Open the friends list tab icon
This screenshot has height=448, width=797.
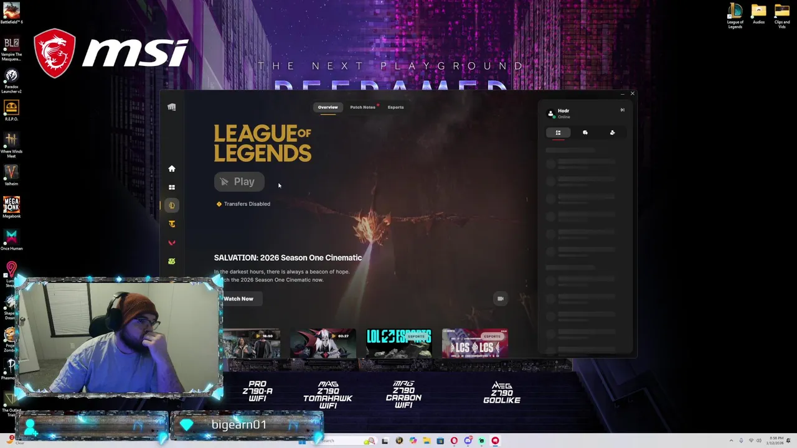point(558,133)
